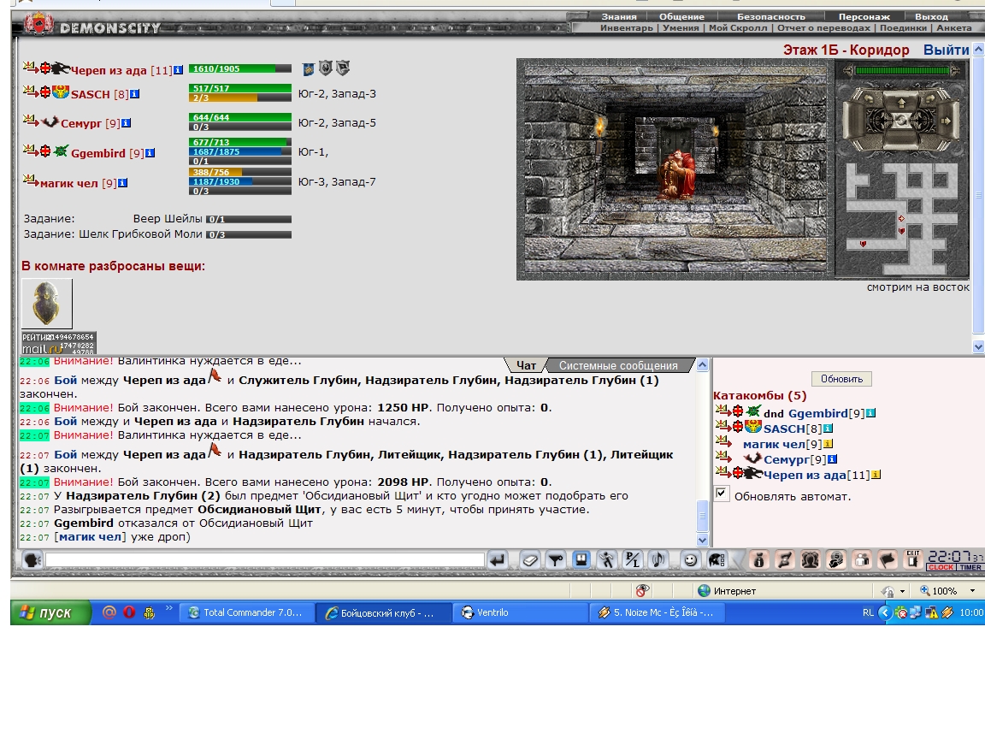This screenshot has height=739, width=985.
Task: Send chat message with the return-arrow button
Action: [498, 559]
